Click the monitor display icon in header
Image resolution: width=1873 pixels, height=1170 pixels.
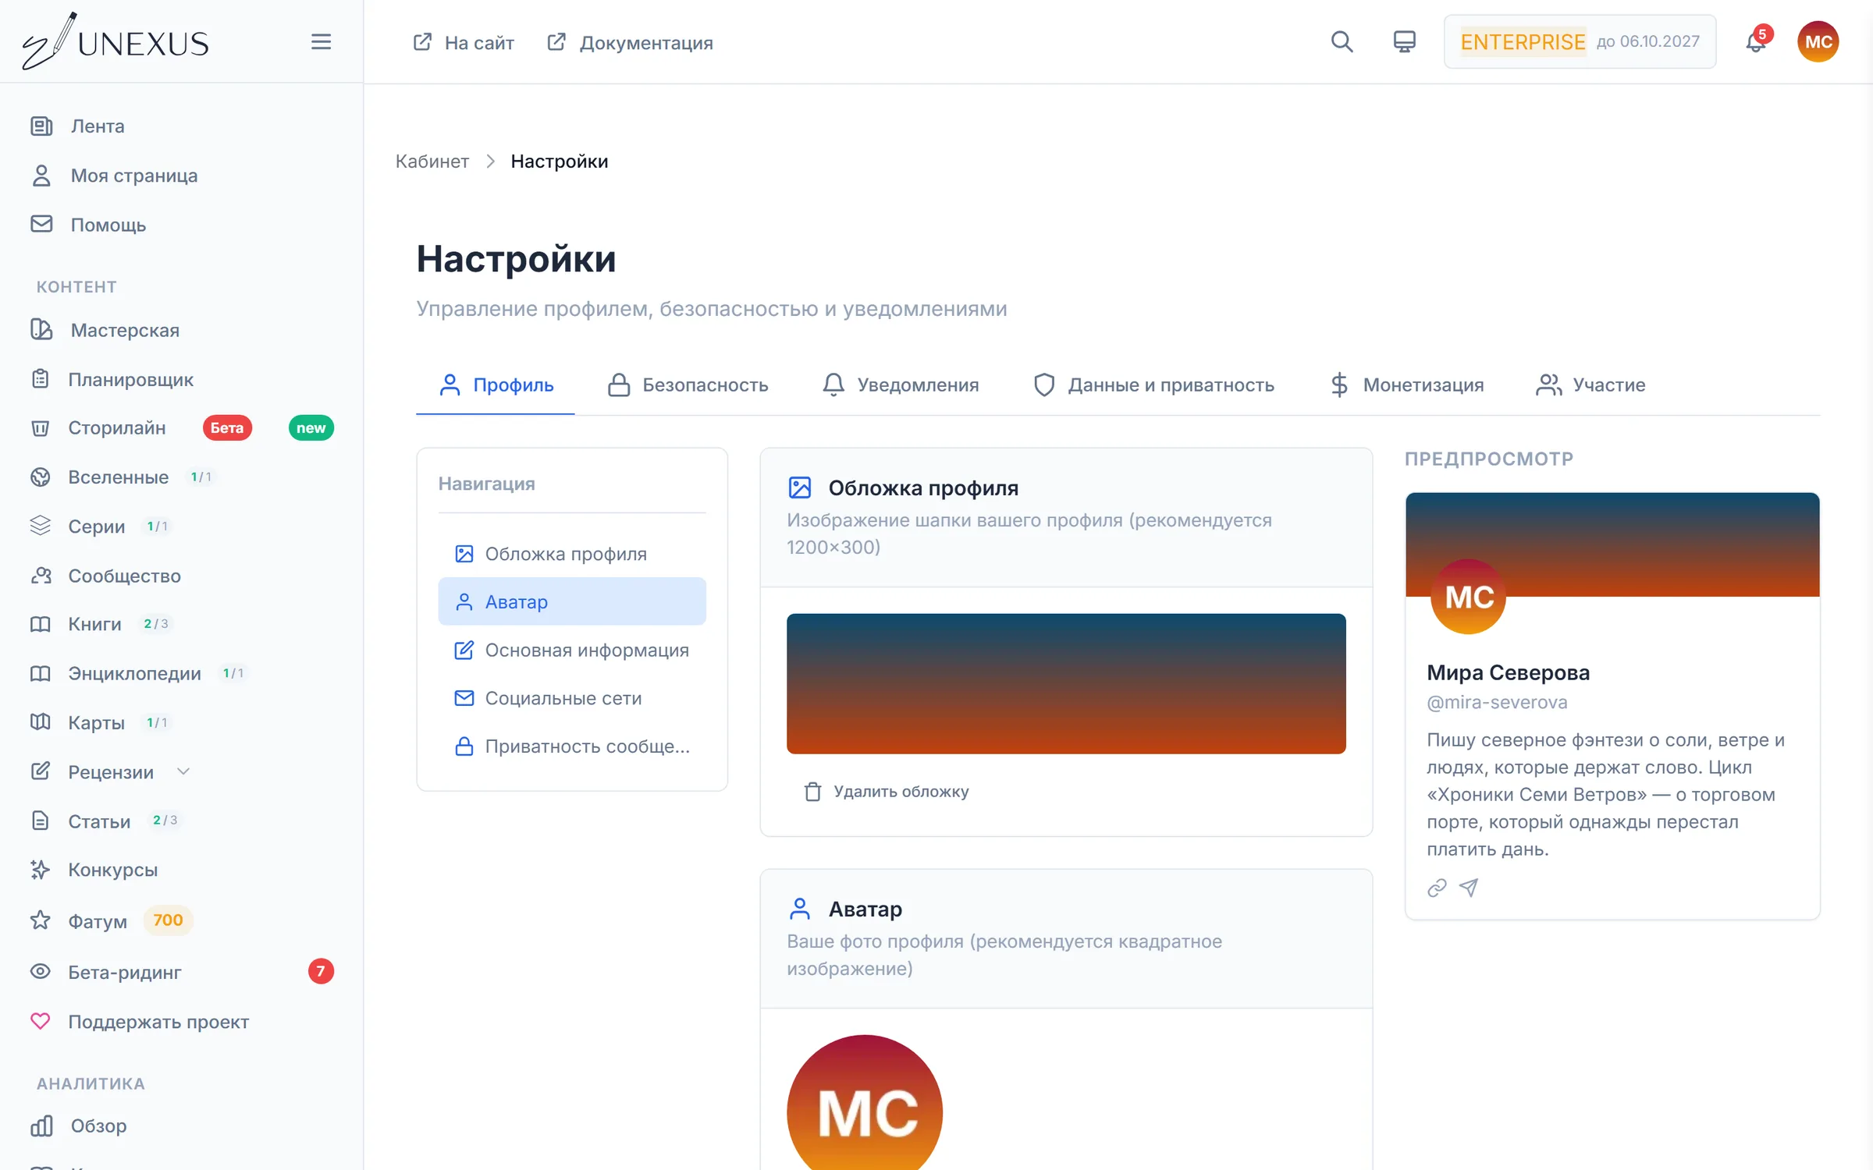point(1404,41)
